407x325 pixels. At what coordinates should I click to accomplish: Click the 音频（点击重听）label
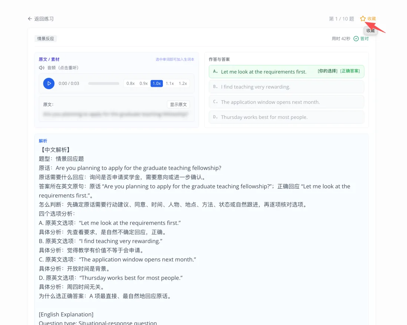pos(63,68)
